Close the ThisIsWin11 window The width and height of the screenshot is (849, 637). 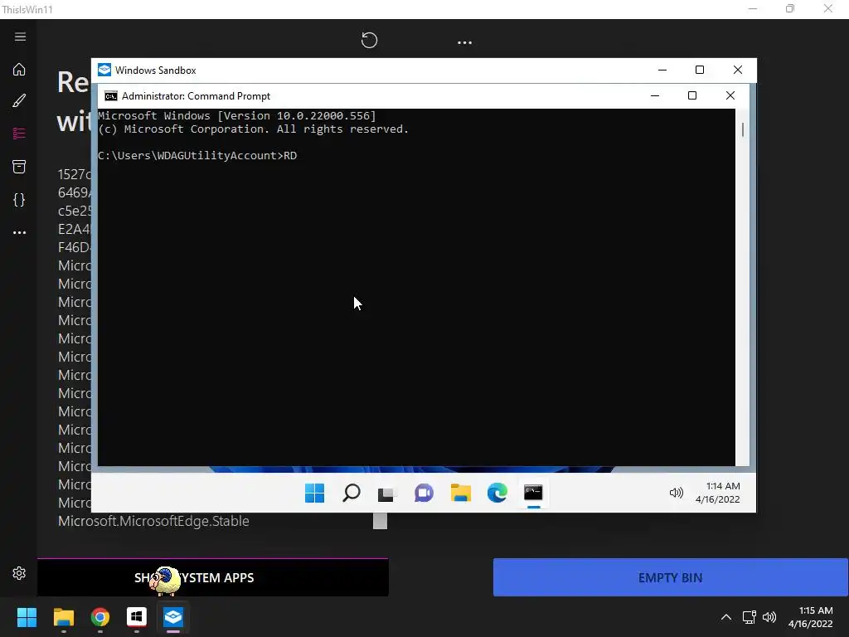click(x=828, y=8)
